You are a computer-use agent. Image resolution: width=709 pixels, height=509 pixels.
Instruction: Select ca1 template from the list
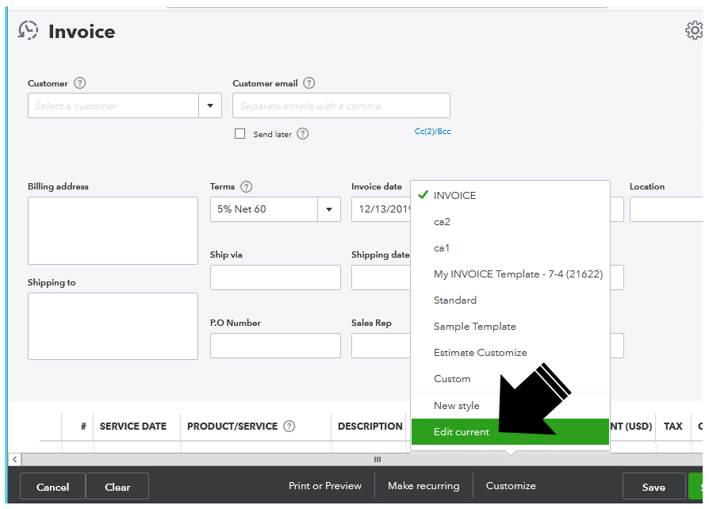510,247
